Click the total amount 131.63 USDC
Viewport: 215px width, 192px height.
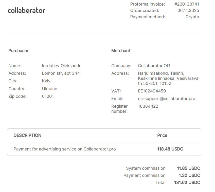point(187,183)
